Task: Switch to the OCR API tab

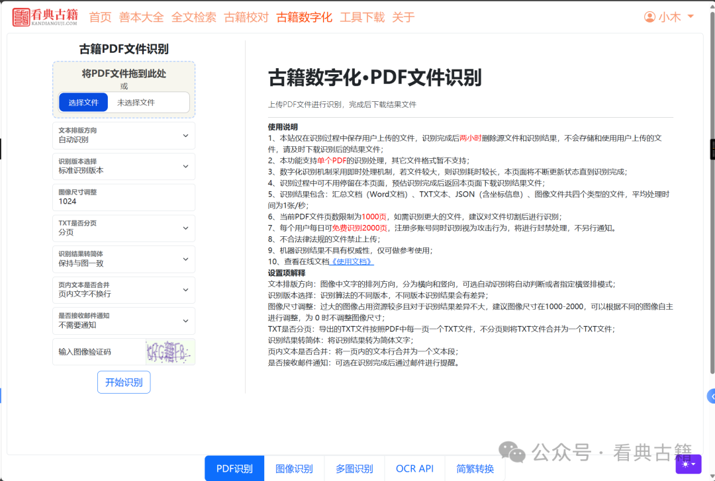Action: pos(414,468)
